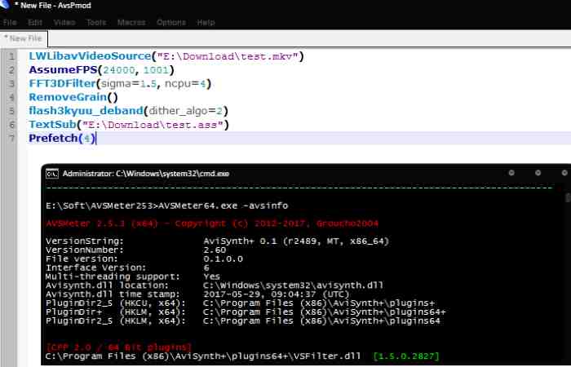Click the TextSub function name
The image size is (571, 367).
pyautogui.click(x=52, y=125)
